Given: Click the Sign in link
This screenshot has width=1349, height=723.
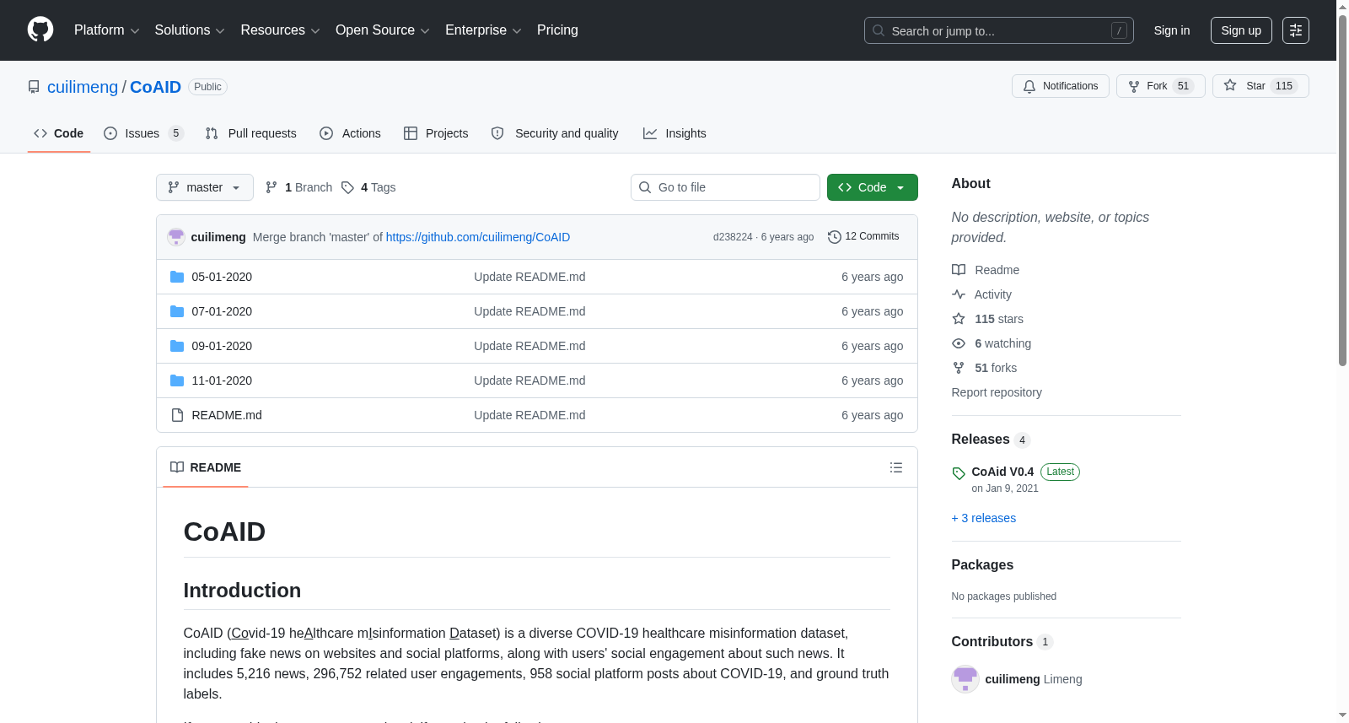Looking at the screenshot, I should 1172,30.
